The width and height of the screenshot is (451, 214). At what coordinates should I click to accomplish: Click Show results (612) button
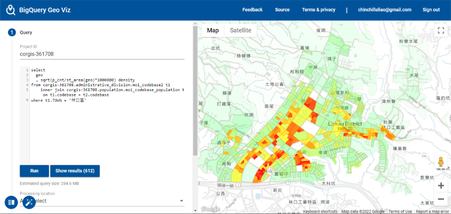(75, 171)
